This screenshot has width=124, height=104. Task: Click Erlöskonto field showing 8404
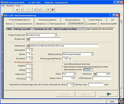point(104,74)
